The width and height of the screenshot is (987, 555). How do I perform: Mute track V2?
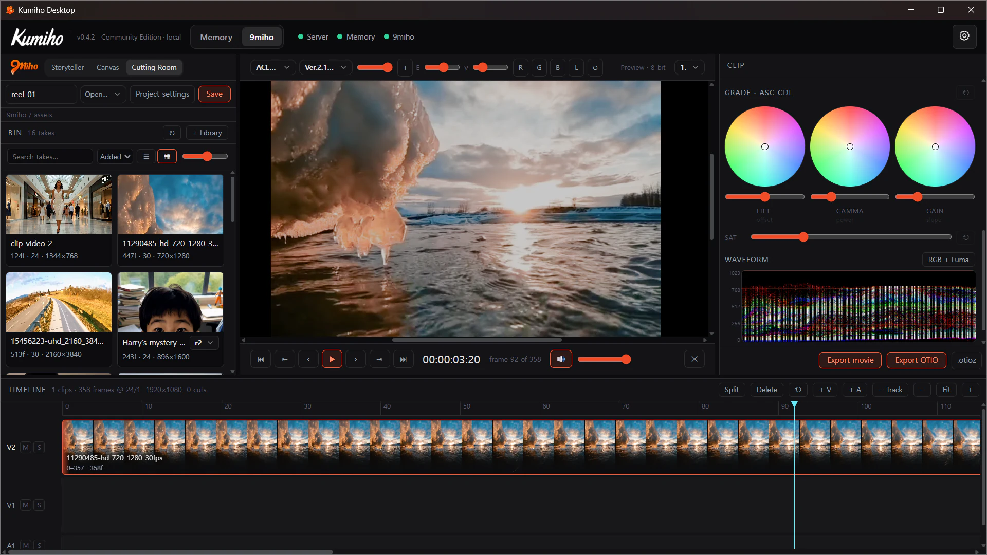26,448
